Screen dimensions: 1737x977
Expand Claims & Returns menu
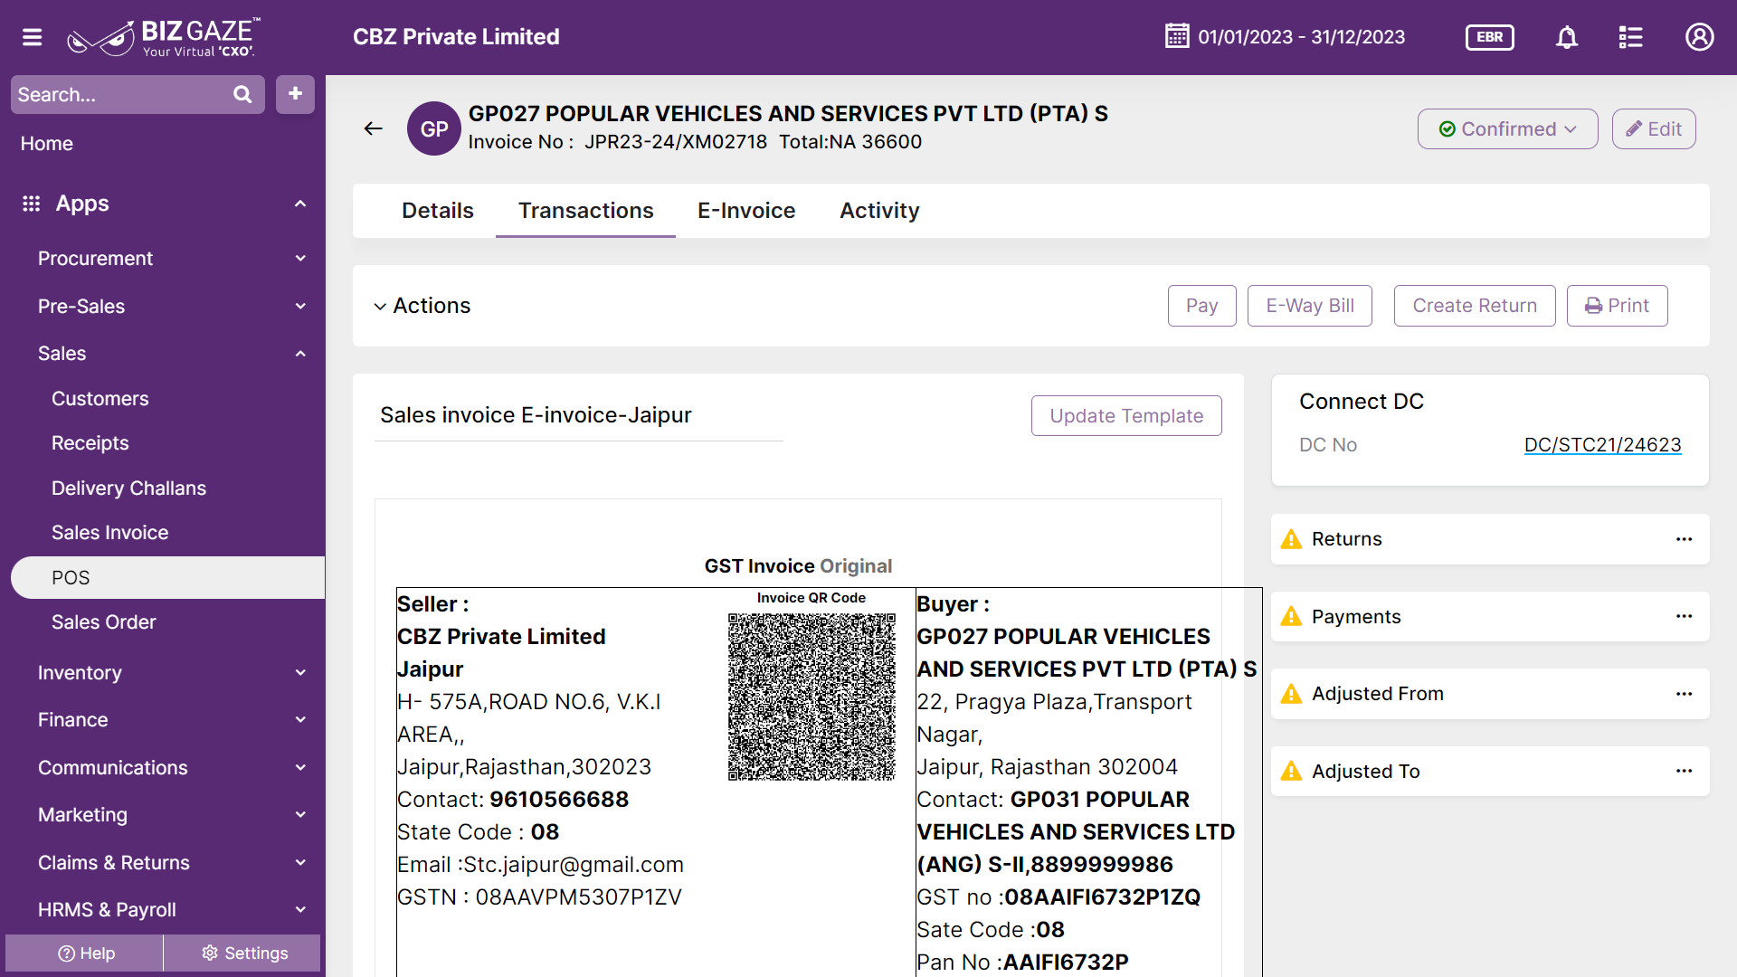(300, 863)
